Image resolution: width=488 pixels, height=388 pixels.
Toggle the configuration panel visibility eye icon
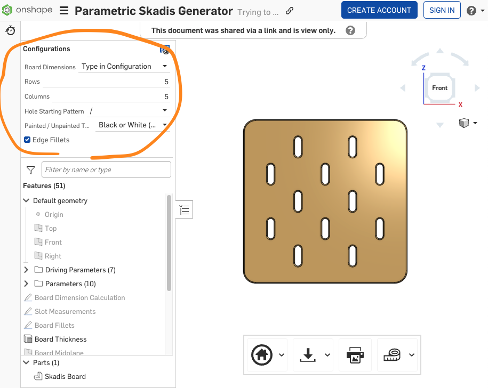(165, 50)
